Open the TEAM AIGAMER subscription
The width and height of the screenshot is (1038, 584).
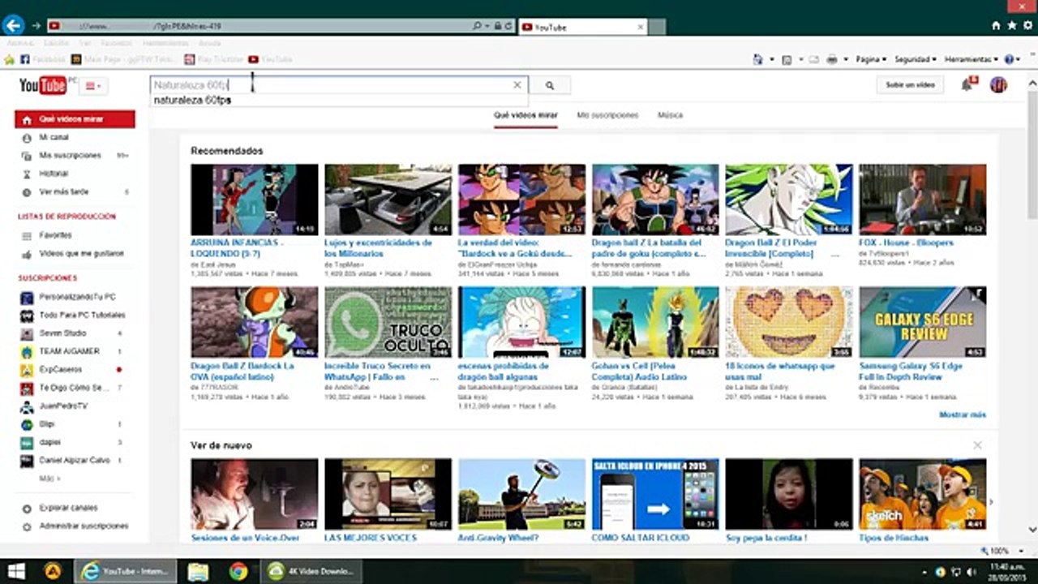[69, 351]
